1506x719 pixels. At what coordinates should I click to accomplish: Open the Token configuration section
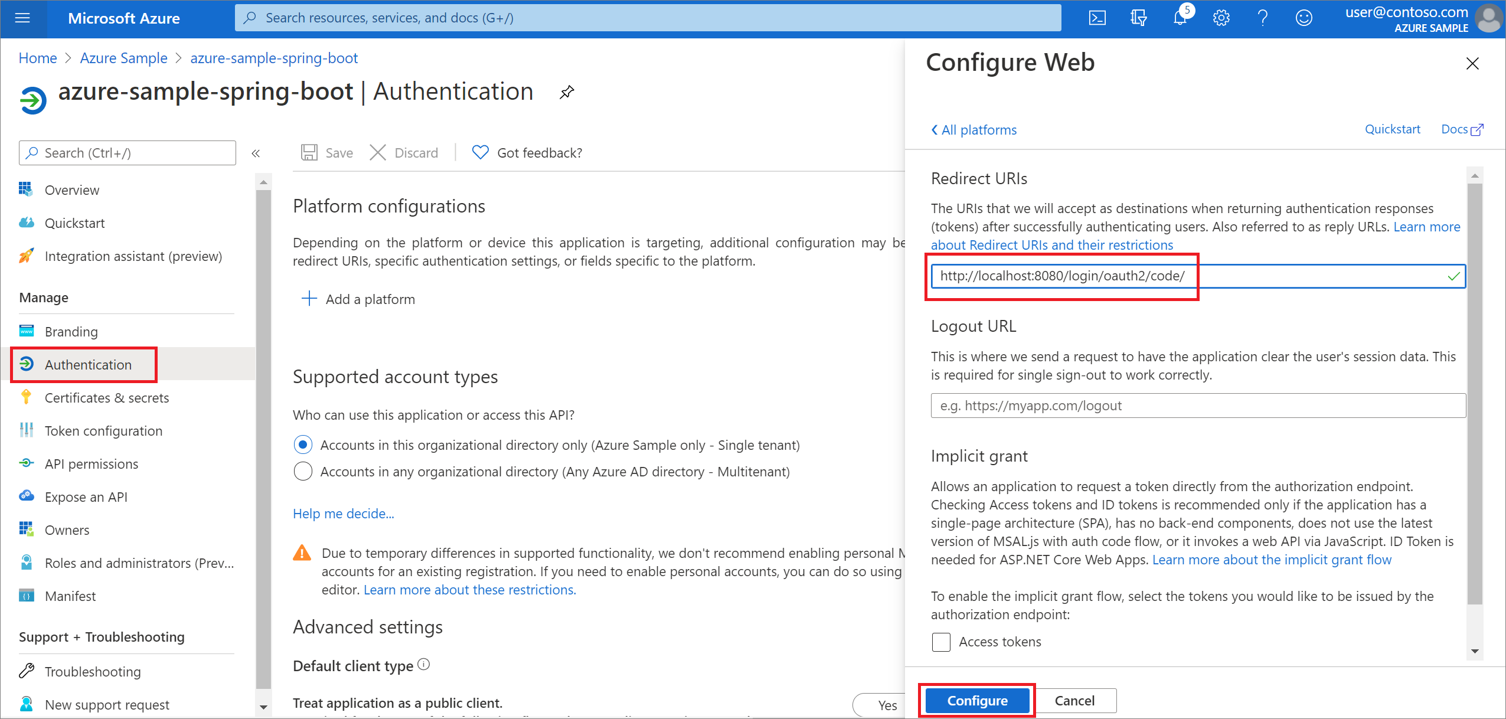[103, 430]
